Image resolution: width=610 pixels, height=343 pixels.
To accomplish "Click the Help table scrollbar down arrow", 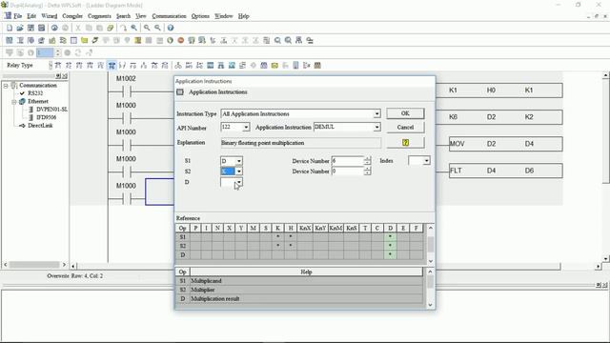I will (x=431, y=305).
